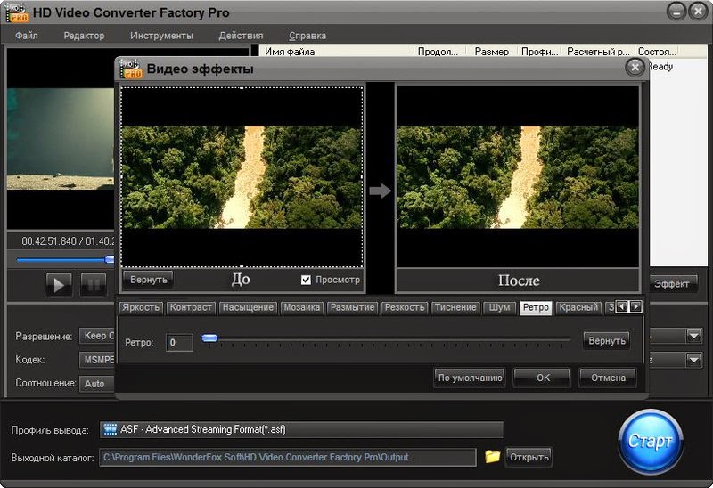Click Вернуть next to Ретро slider
Viewport: 713px width, 488px height.
pos(607,340)
